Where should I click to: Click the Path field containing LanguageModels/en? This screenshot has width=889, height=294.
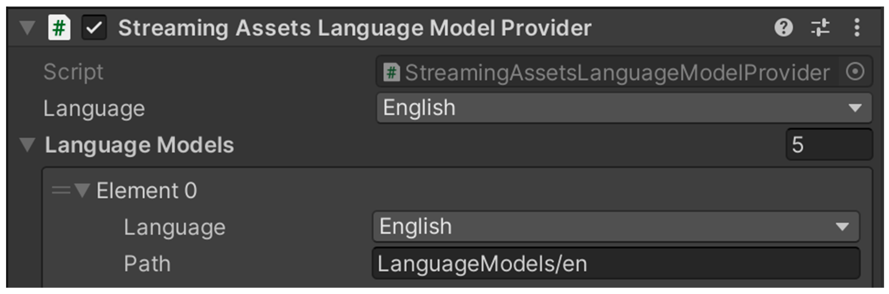click(x=616, y=264)
